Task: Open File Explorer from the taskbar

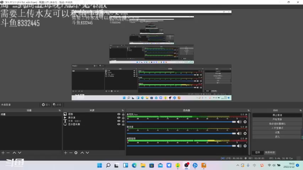Action: [x=143, y=165]
